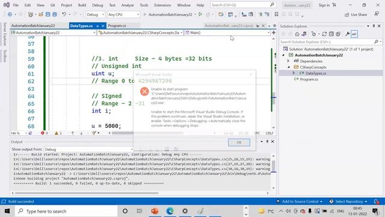385x217 pixels.
Task: Open the Server Explorer side tab
Action: [5, 34]
